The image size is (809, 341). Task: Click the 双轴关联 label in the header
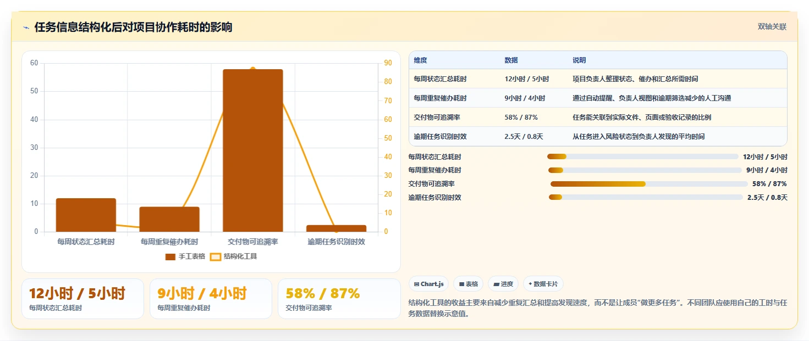(772, 27)
